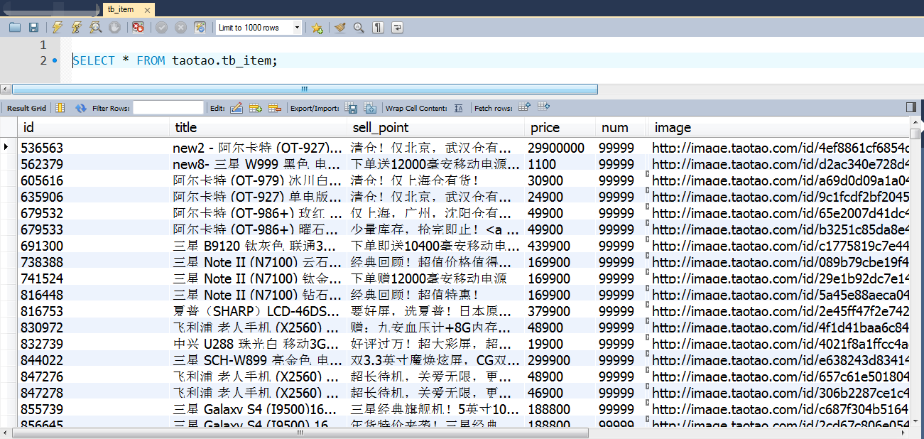Image resolution: width=924 pixels, height=439 pixels.
Task: Click the Result Grid label
Action: 26,108
